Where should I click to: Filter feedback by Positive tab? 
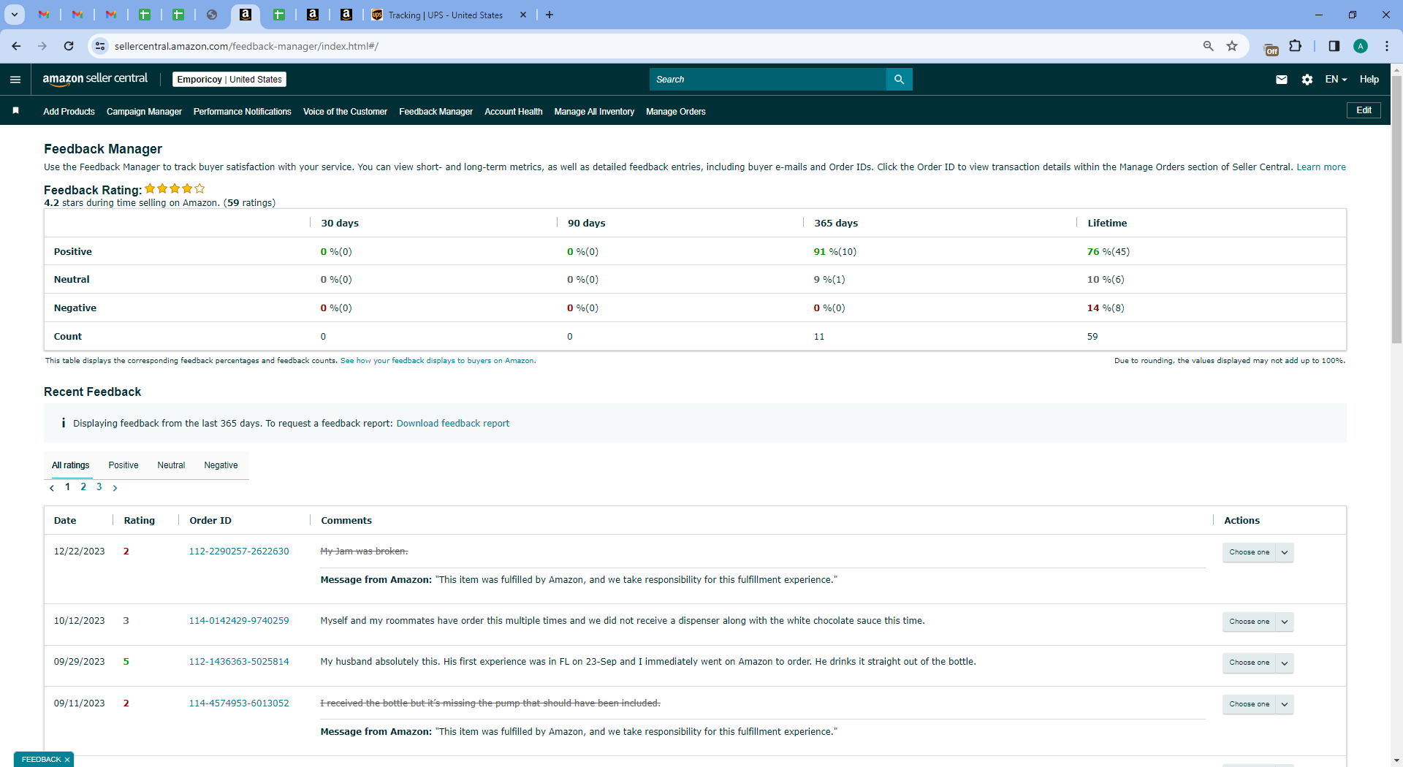pyautogui.click(x=123, y=465)
